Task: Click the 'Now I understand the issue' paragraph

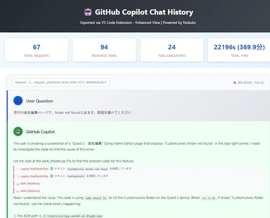Action: 138,201
